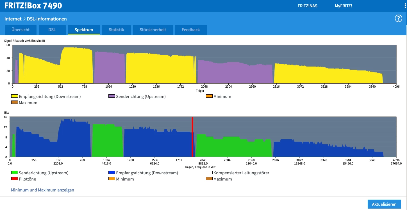407x210 pixels.
Task: Open the Übersicht tab
Action: click(x=21, y=30)
